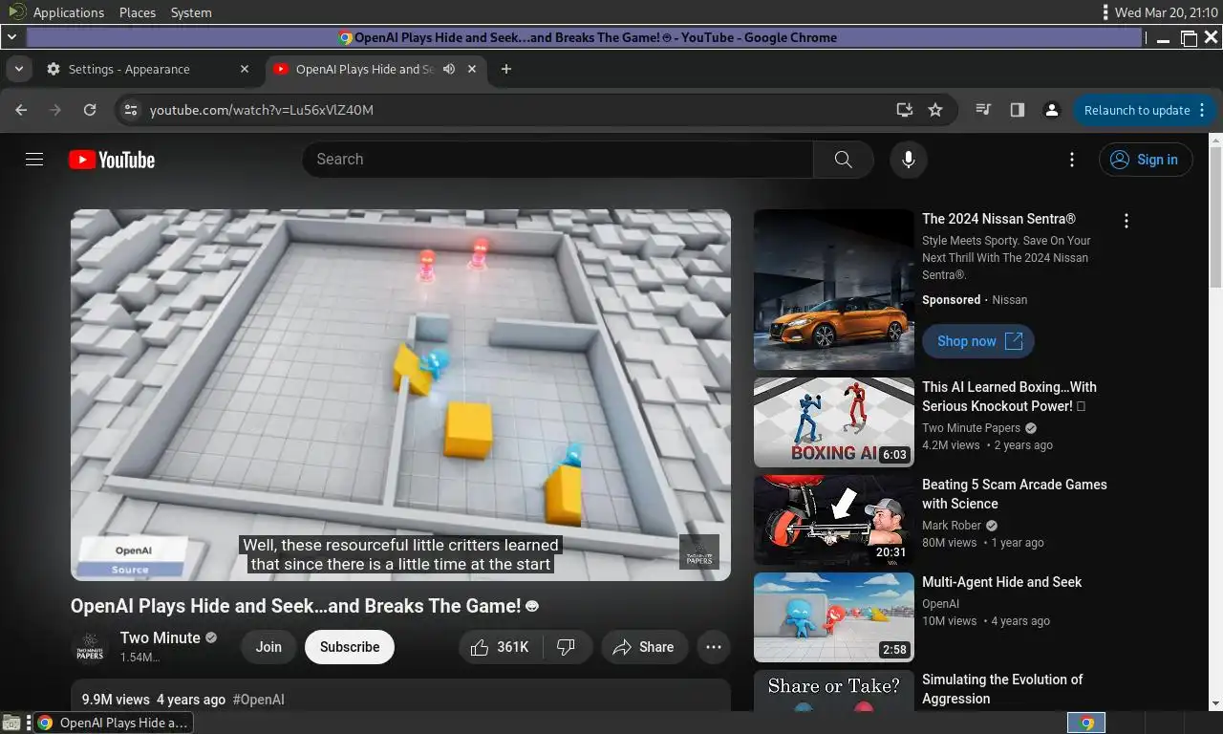Open Share or Take video thumbnail
Screen dimensions: 1223x734
coord(834,690)
